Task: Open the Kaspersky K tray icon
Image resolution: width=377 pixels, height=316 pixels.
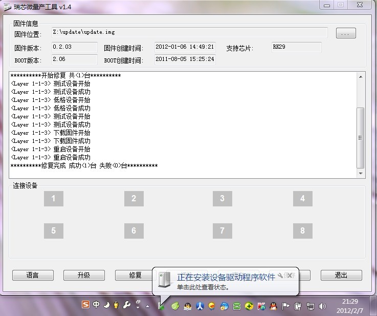Action: (x=261, y=306)
